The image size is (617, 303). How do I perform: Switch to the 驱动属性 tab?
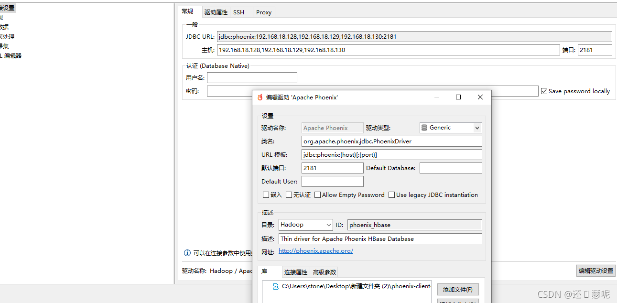216,12
